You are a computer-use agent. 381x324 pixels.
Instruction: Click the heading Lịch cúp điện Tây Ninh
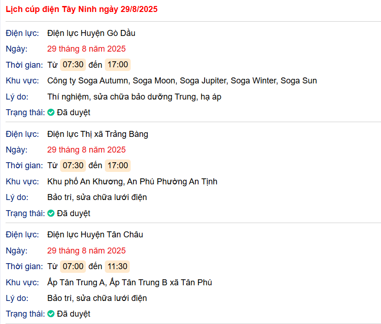pos(82,9)
